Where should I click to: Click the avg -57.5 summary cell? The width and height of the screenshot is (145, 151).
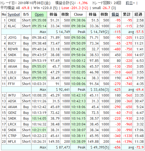[x=136, y=32]
